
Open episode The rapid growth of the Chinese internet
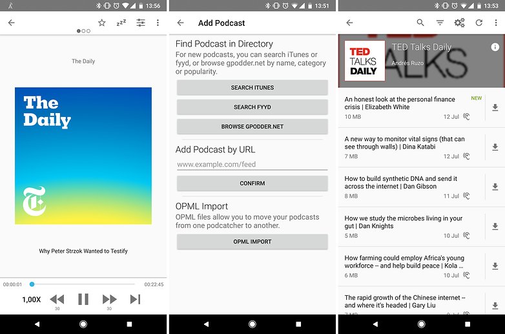coord(411,302)
